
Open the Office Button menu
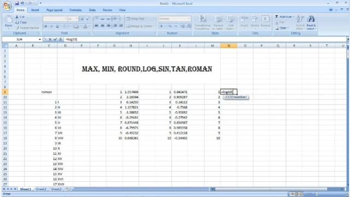tap(7, 6)
